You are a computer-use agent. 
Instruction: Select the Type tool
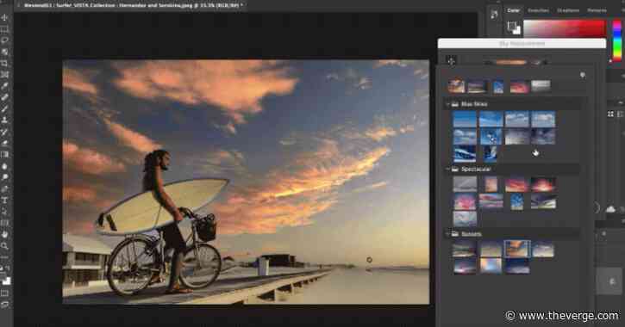point(5,201)
